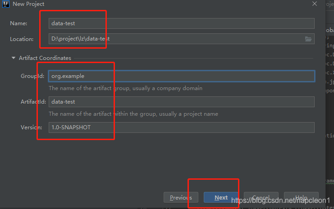Select the GroupId field org.example
This screenshot has height=209, width=334.
182,76
